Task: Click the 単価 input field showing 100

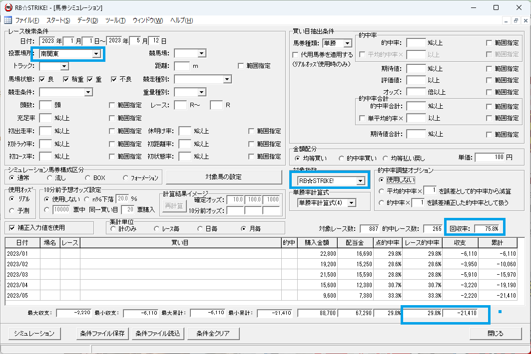Action: pyautogui.click(x=490, y=157)
